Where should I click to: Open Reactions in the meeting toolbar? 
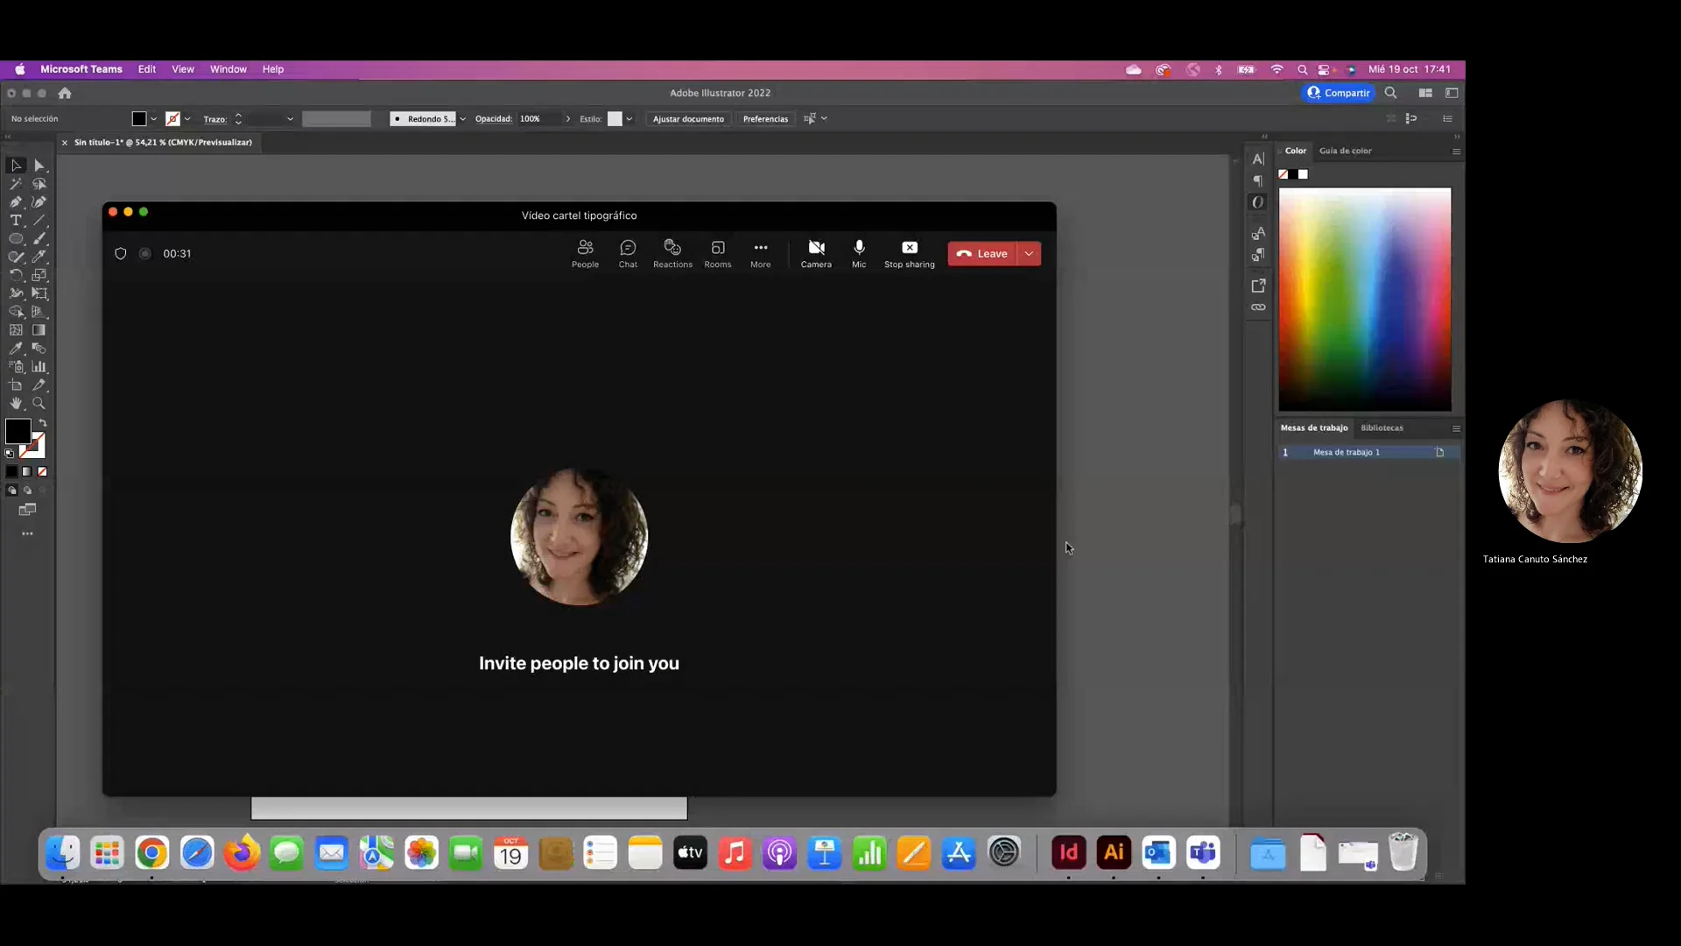click(672, 253)
